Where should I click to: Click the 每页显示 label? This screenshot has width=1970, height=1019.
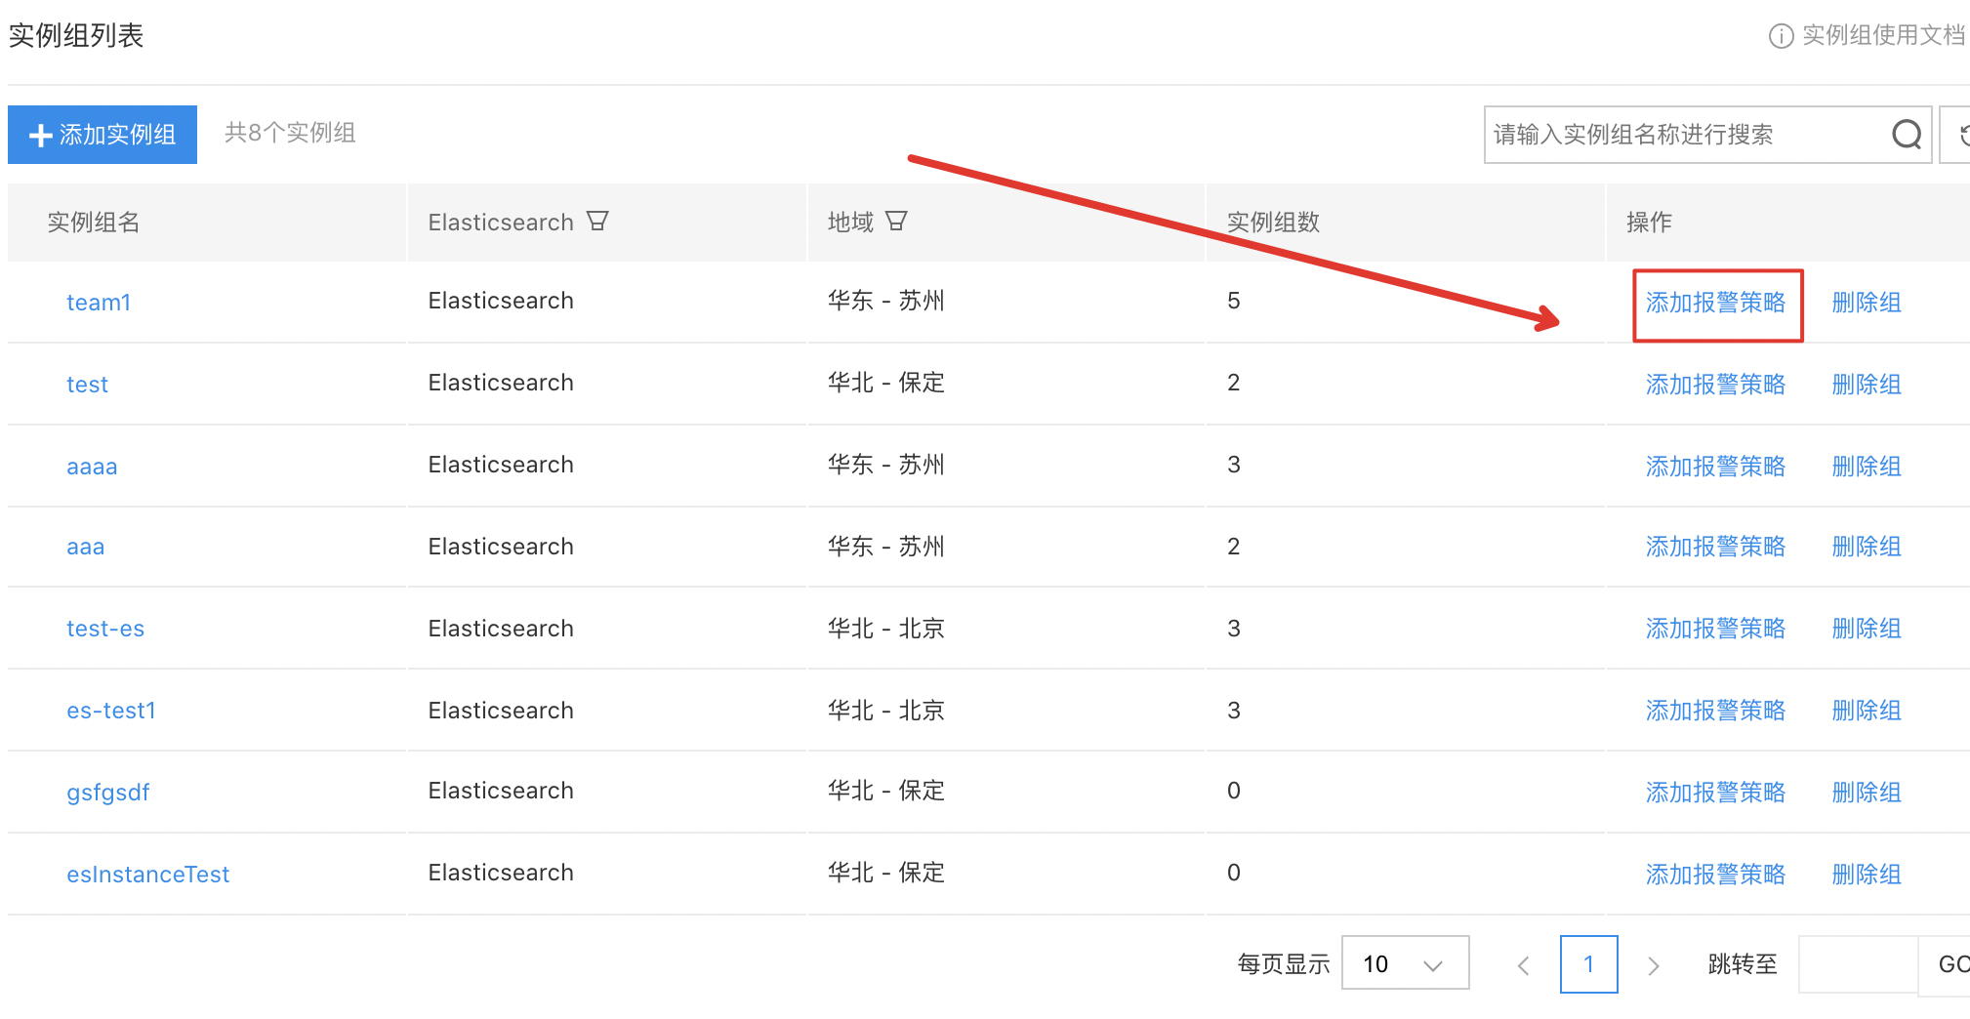point(1284,964)
